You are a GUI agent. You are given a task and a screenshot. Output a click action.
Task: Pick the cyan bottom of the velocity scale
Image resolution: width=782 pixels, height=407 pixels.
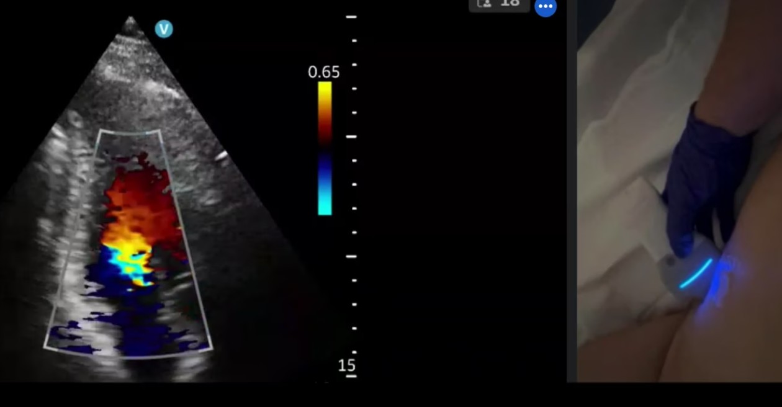tap(325, 207)
